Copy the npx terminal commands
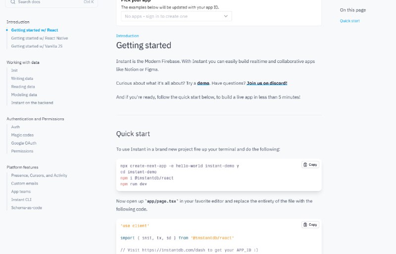This screenshot has height=254, width=396. (310, 164)
